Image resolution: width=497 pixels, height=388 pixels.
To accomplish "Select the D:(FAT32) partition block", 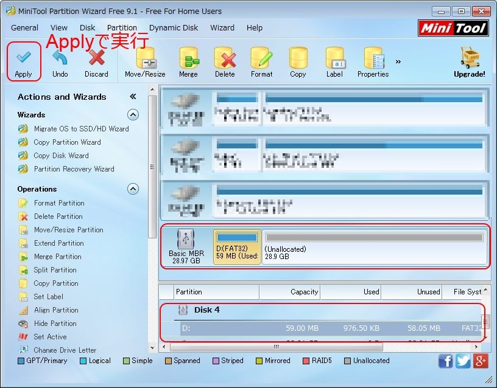I will [237, 247].
